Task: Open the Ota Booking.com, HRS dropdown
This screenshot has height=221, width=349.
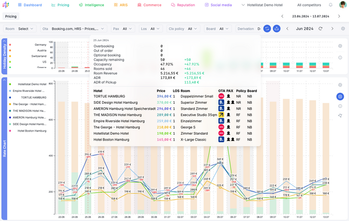Action: coord(73,29)
